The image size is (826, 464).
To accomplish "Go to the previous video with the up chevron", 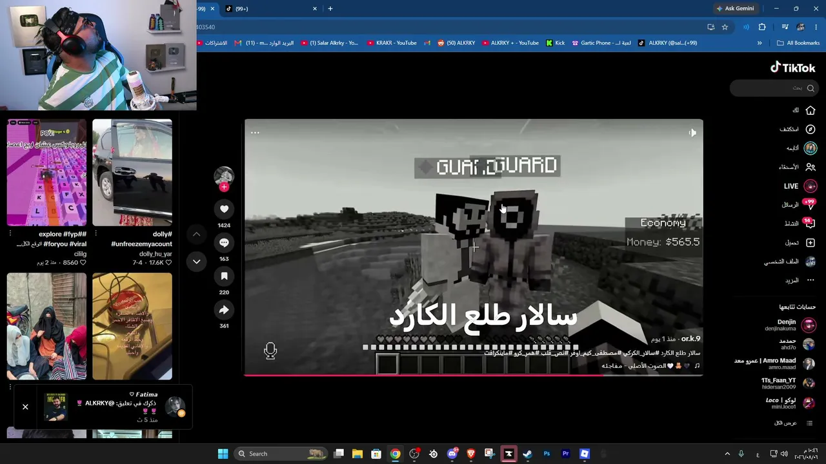I will 196,234.
